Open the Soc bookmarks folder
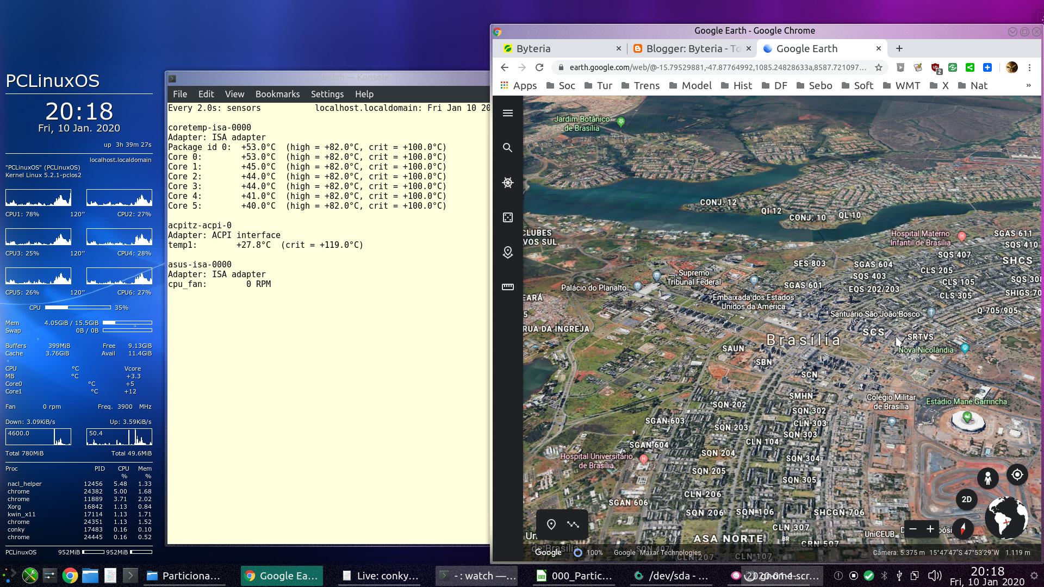The width and height of the screenshot is (1044, 587). (561, 85)
